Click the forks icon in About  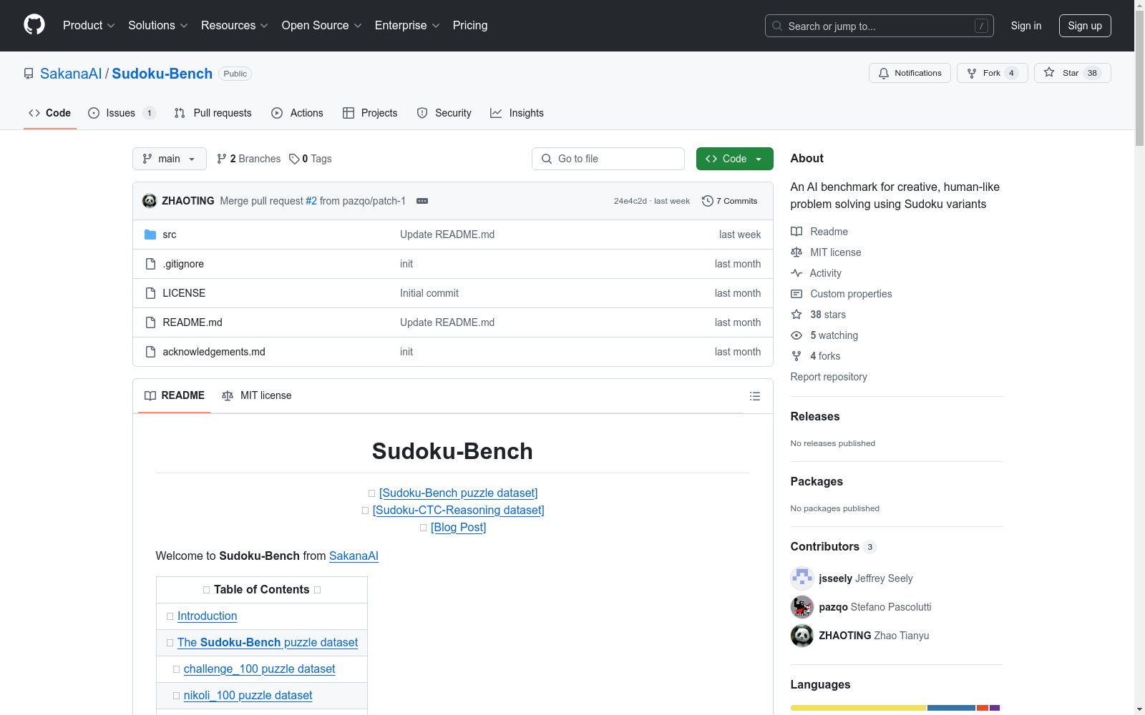click(796, 356)
